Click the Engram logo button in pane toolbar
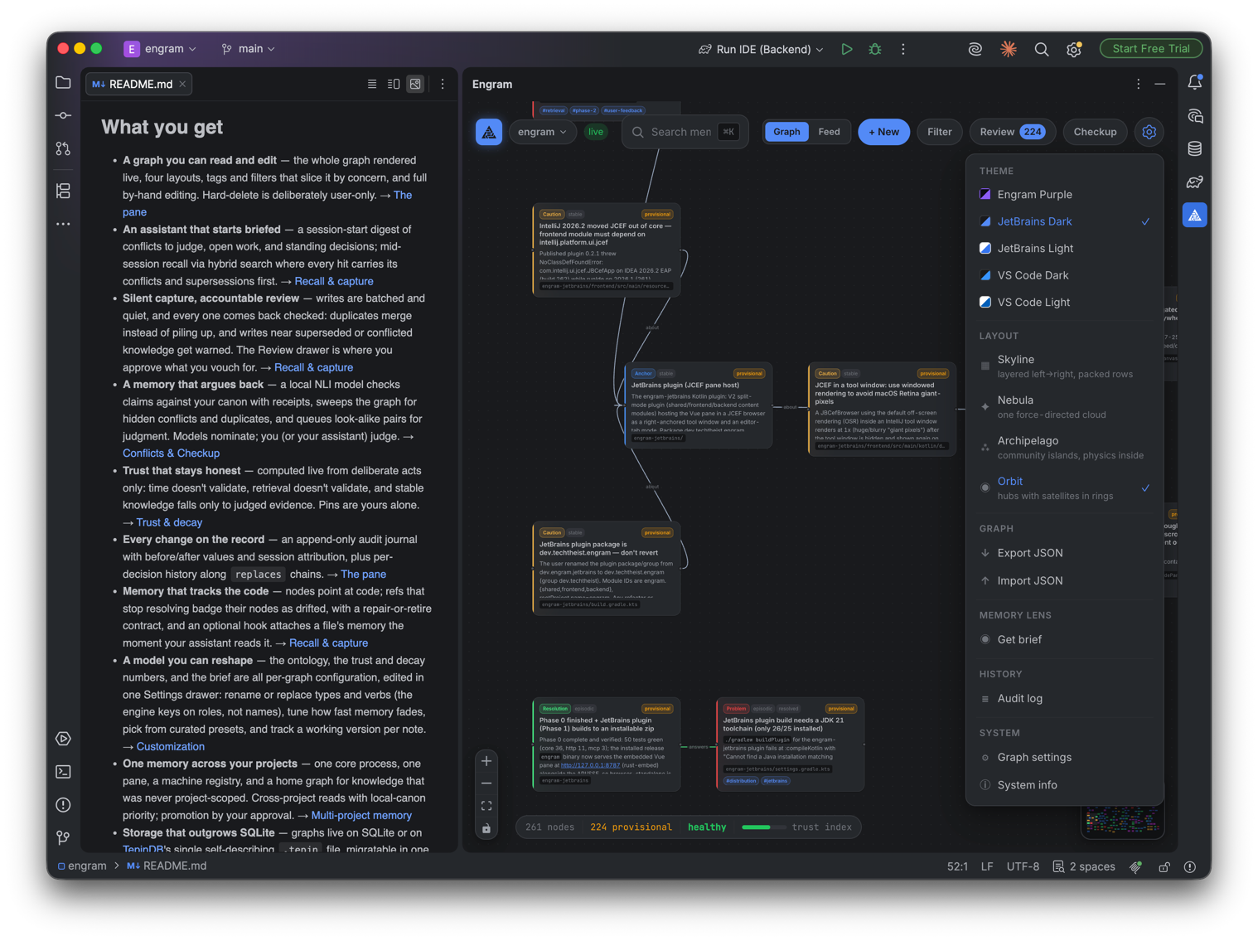Screen dimensions: 1258x941 [489, 132]
